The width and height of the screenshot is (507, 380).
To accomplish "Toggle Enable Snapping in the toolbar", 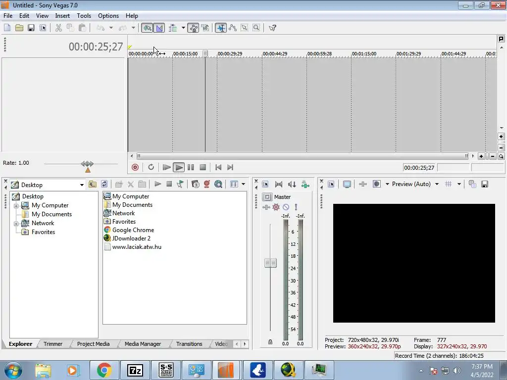I will 147,28.
